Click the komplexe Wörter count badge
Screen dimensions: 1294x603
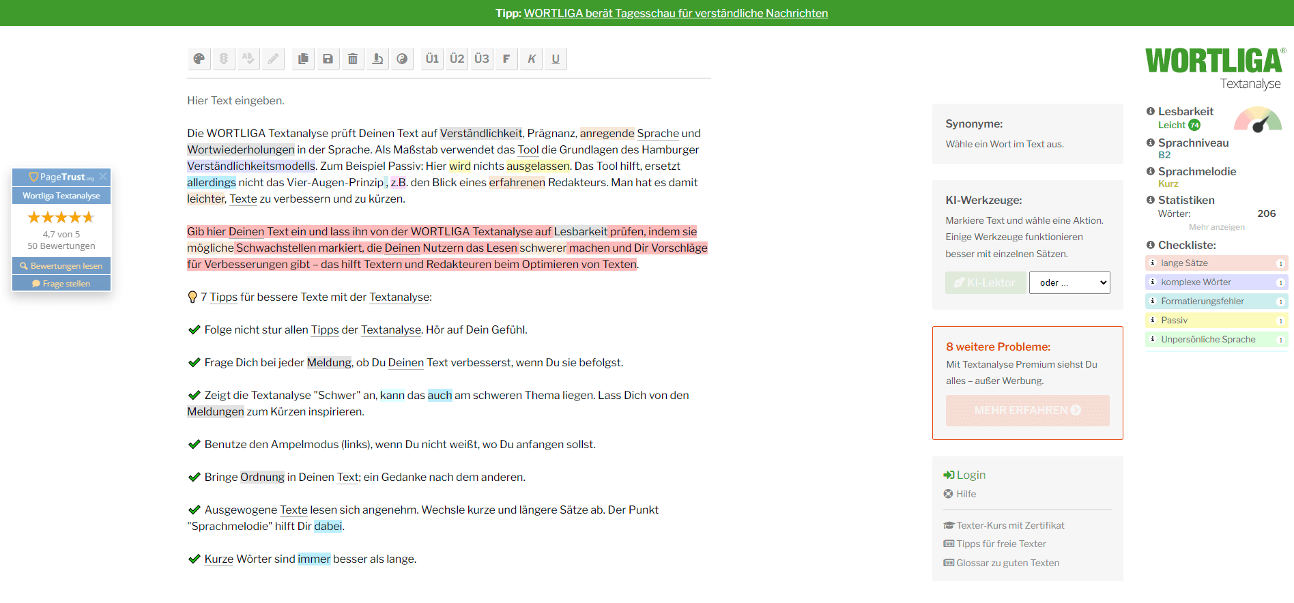coord(1280,282)
